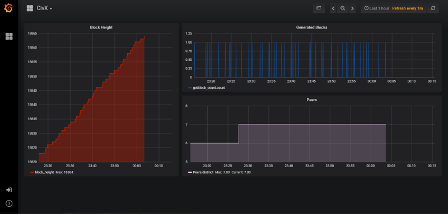Image resolution: width=448 pixels, height=214 pixels.
Task: Click the Max: 18864 legend value
Action: click(64, 173)
